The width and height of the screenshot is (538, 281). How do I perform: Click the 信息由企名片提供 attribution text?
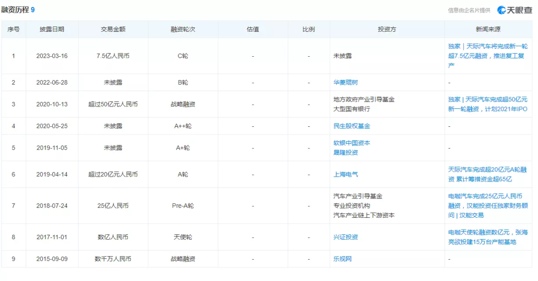(x=469, y=10)
